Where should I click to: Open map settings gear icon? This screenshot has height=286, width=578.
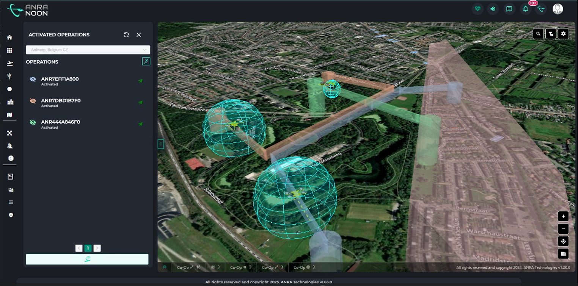[x=563, y=34]
